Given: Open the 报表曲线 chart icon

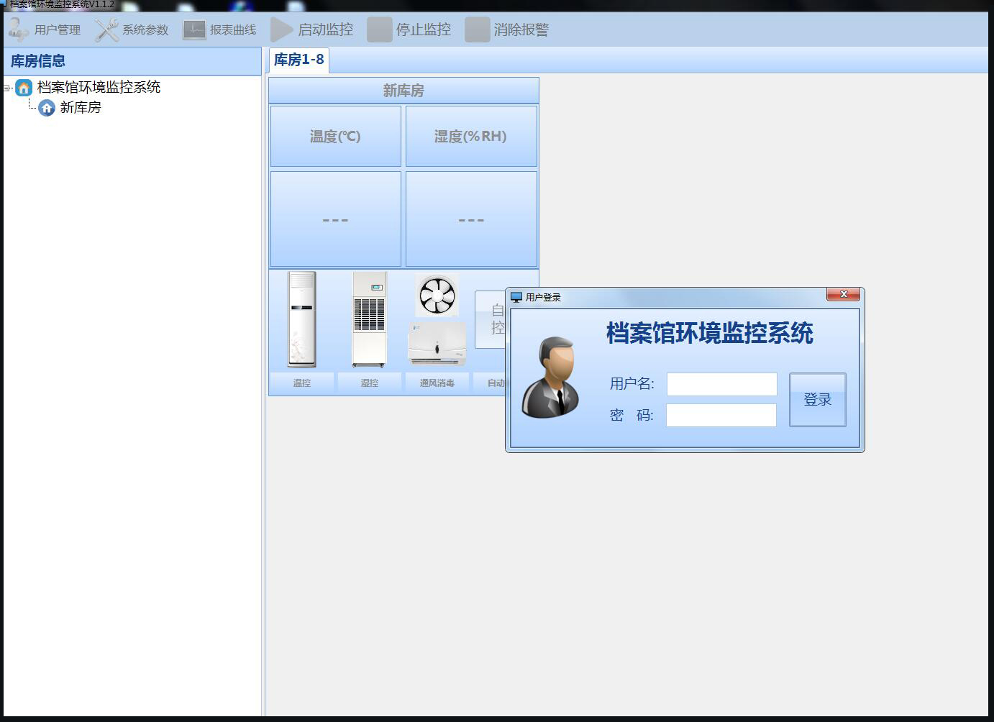Looking at the screenshot, I should [194, 29].
